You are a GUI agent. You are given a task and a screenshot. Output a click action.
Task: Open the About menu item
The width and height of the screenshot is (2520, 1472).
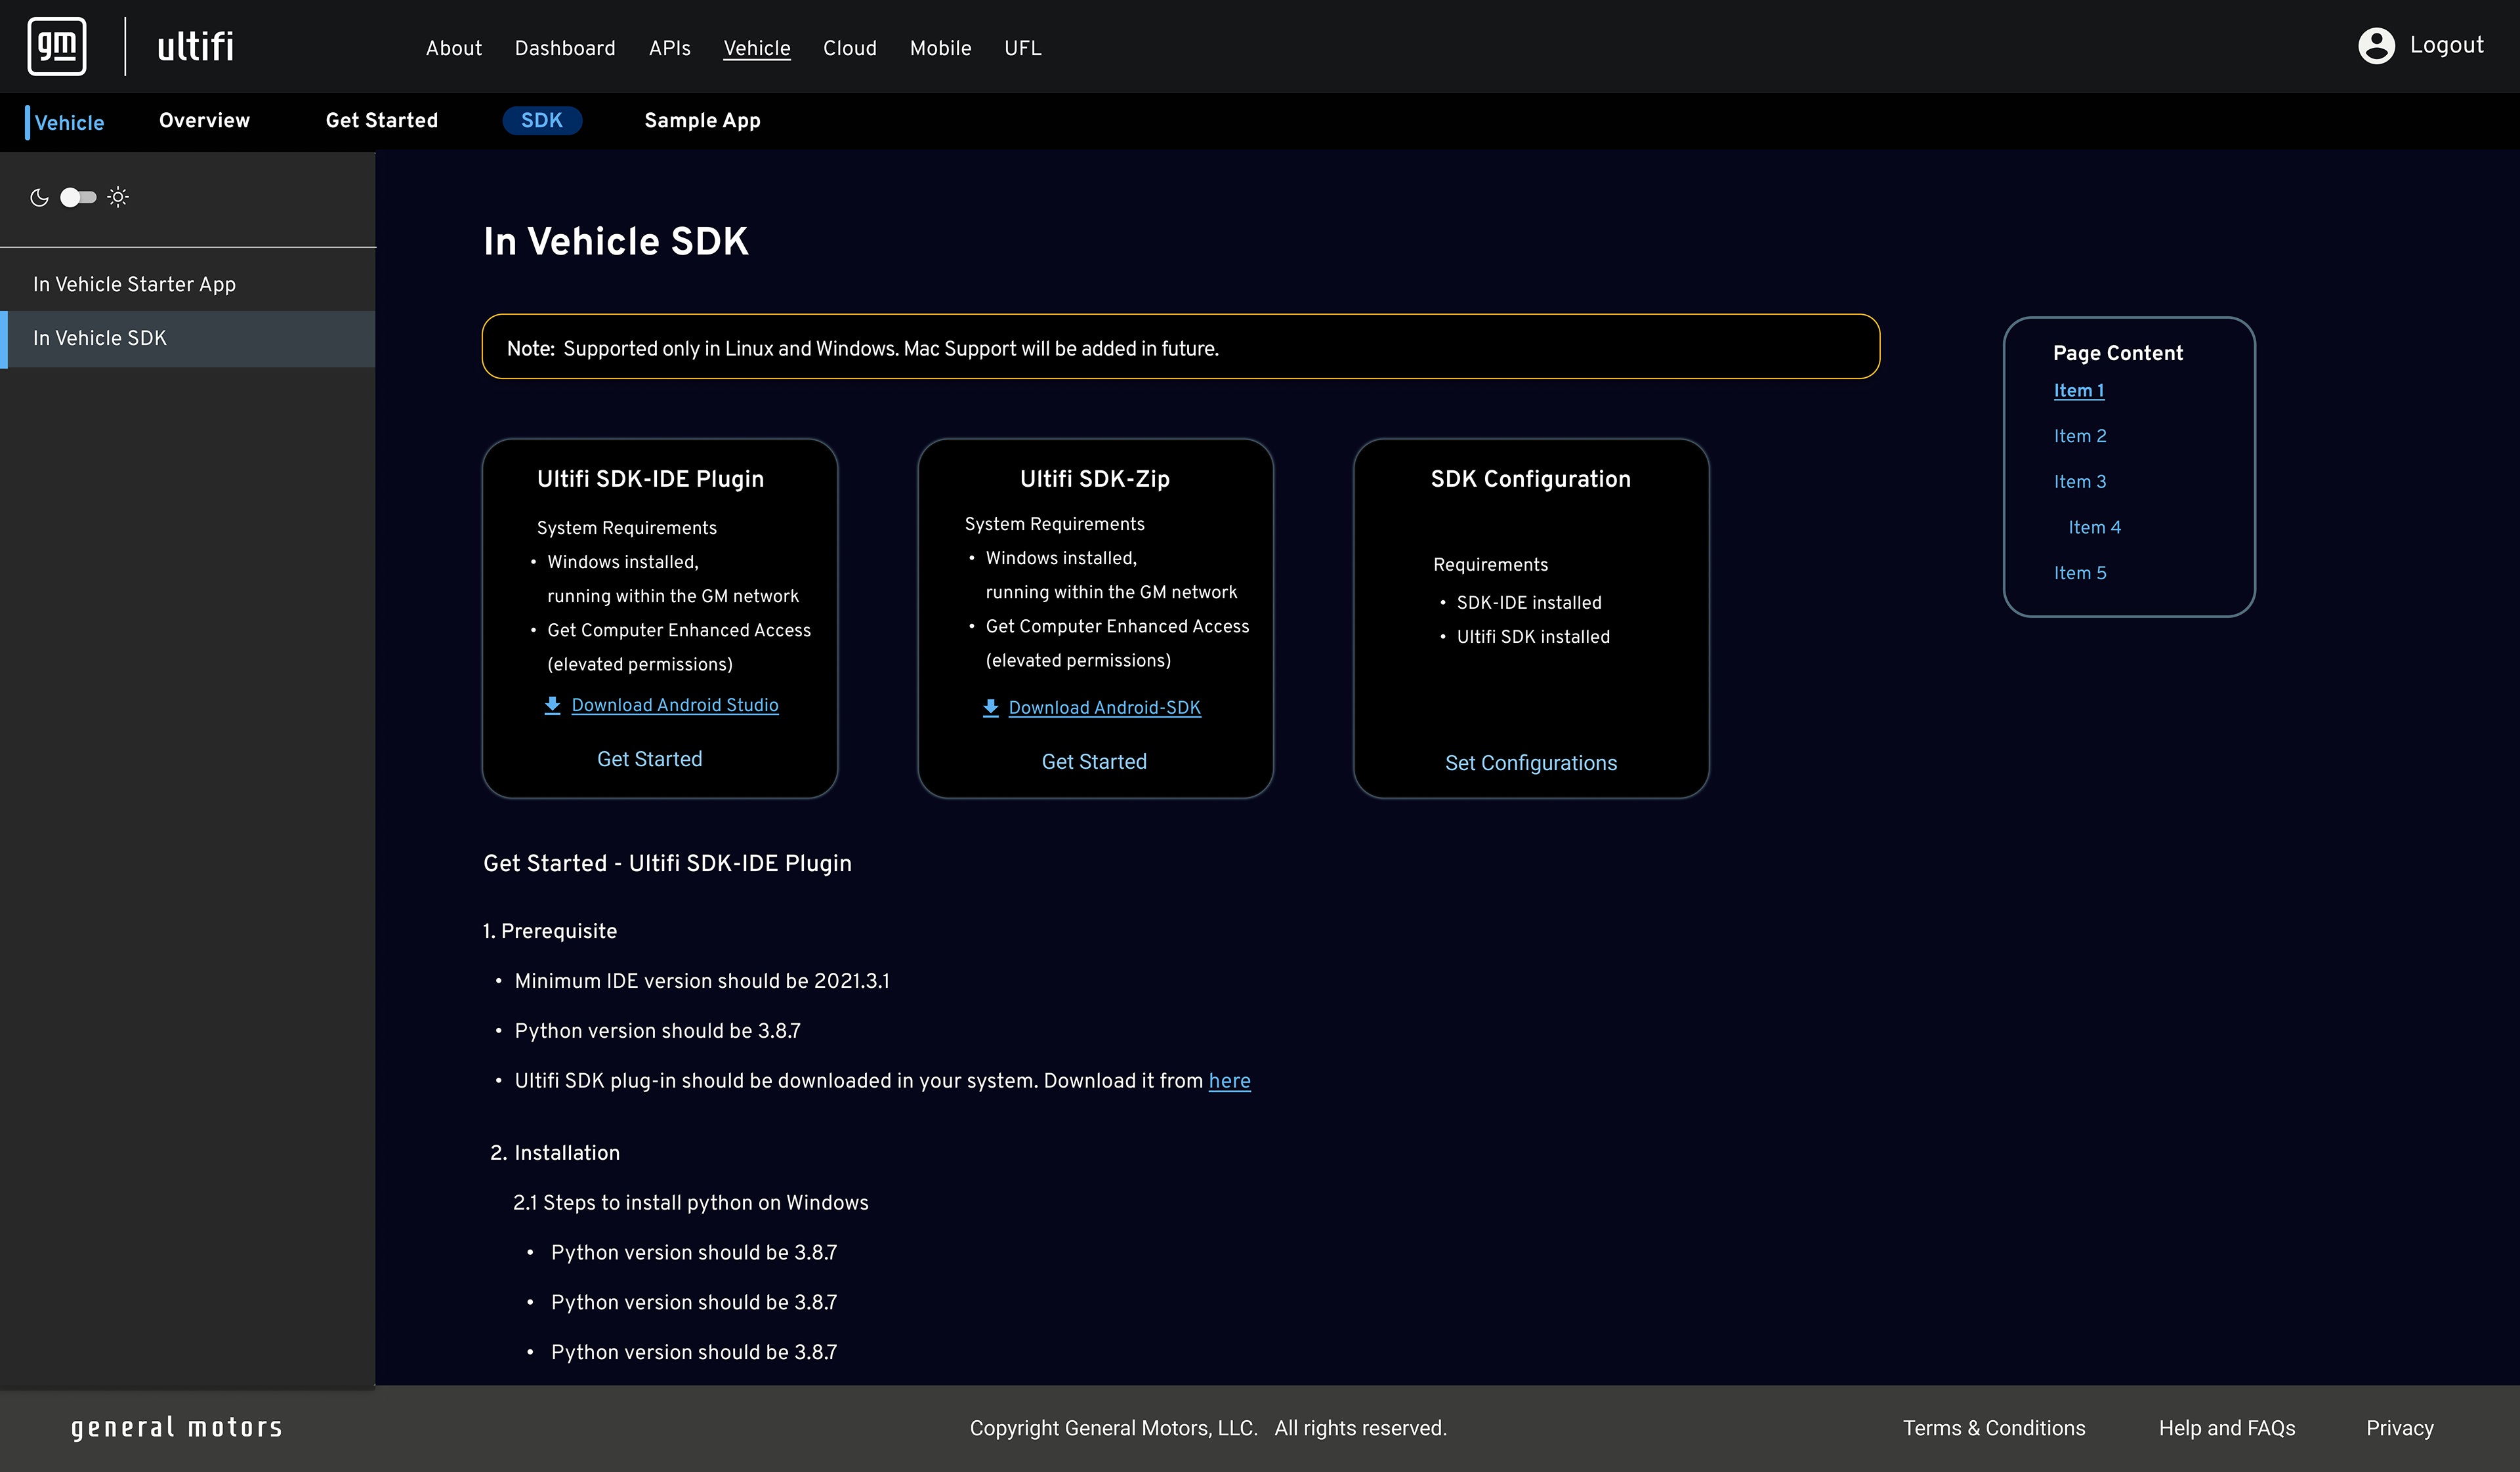(x=454, y=48)
